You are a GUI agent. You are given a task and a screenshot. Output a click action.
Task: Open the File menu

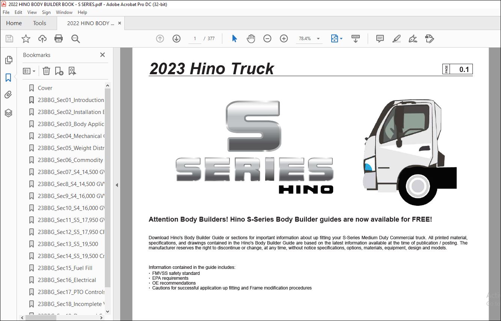6,12
